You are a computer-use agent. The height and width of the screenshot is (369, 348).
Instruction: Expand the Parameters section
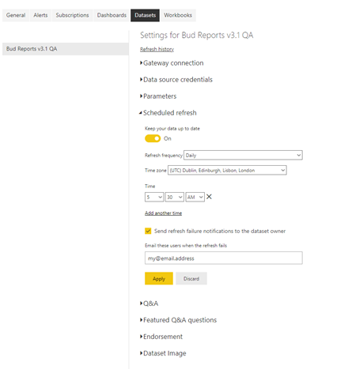158,96
